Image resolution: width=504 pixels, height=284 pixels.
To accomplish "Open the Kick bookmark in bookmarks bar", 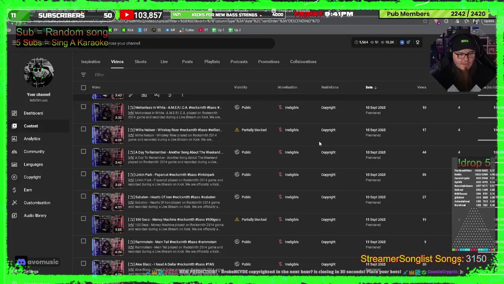I will [x=128, y=30].
